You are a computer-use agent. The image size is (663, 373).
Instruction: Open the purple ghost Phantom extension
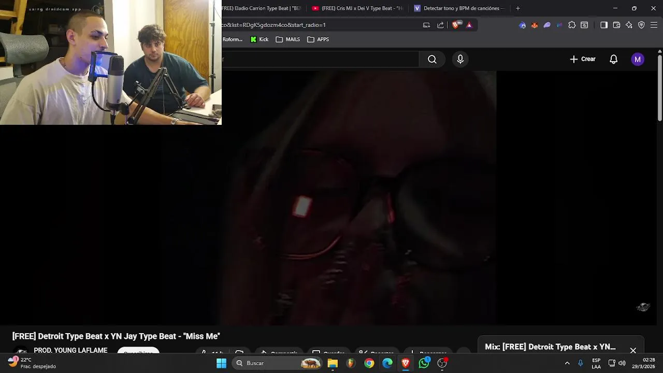coord(547,25)
